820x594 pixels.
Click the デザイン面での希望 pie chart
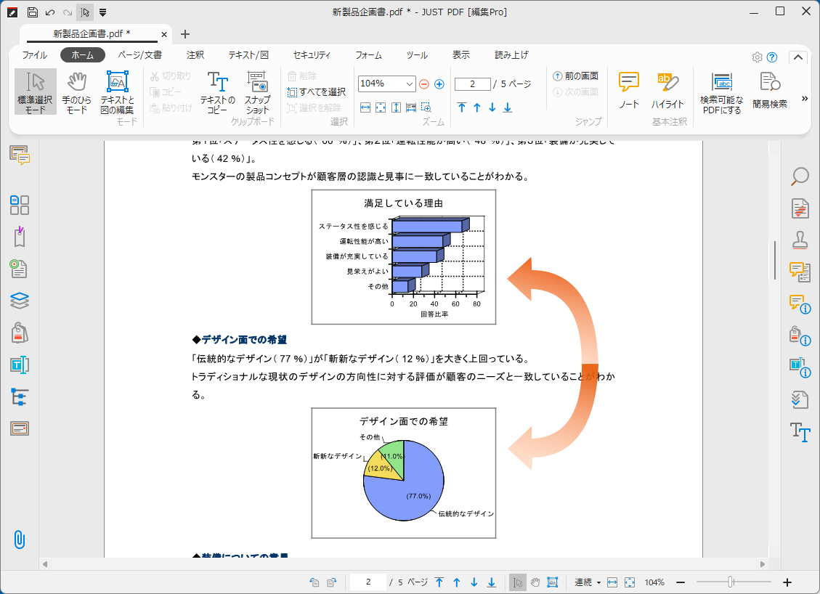[404, 473]
